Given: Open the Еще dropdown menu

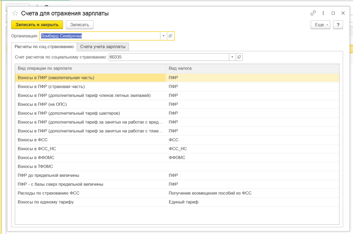Looking at the screenshot, I should 321,25.
